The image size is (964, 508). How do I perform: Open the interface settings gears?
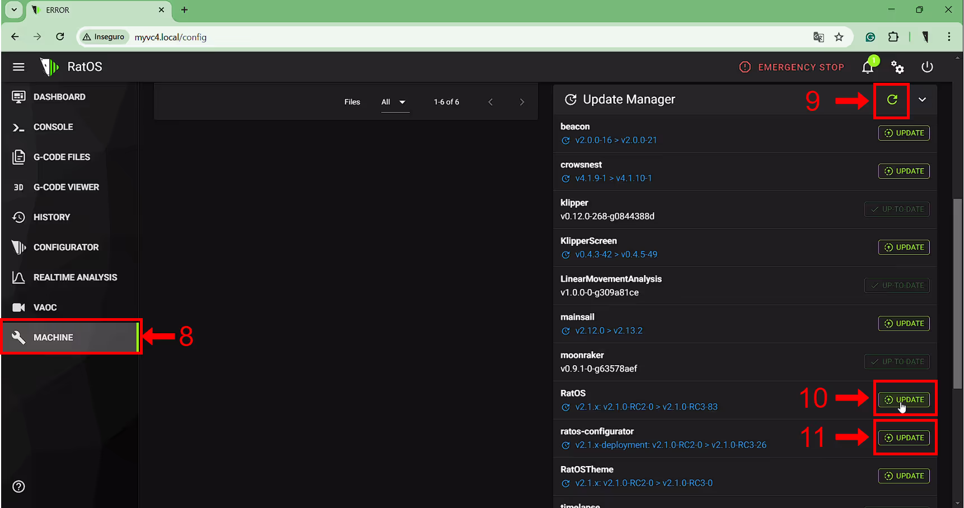point(897,67)
